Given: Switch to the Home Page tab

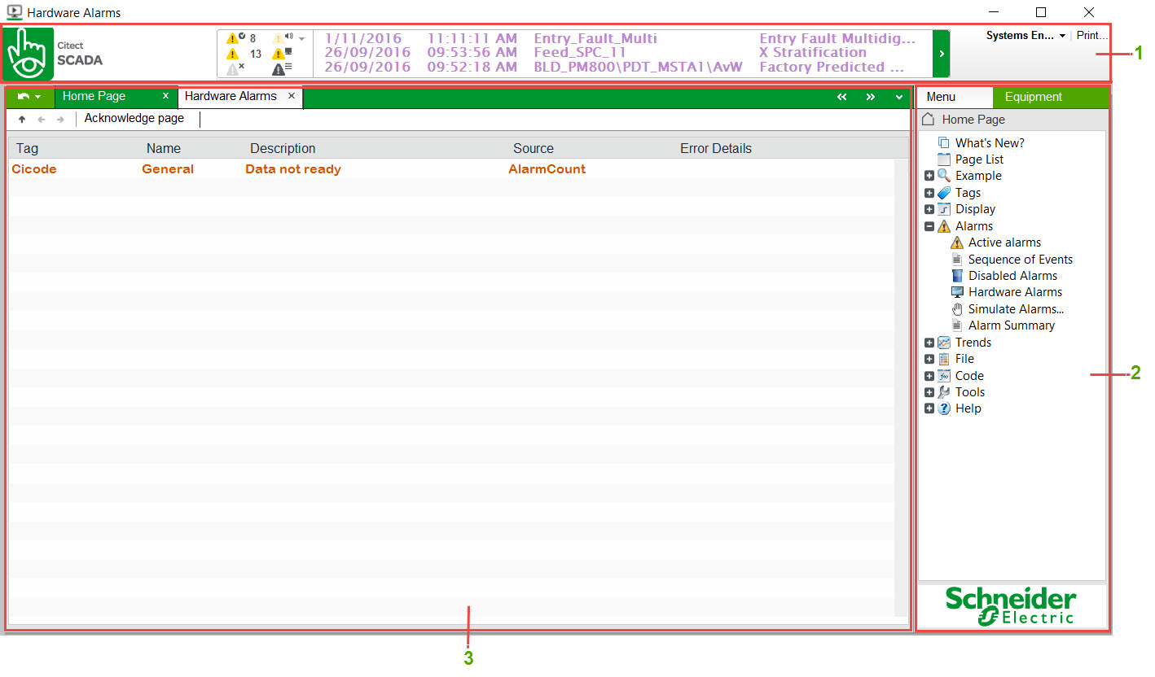Looking at the screenshot, I should [x=94, y=96].
